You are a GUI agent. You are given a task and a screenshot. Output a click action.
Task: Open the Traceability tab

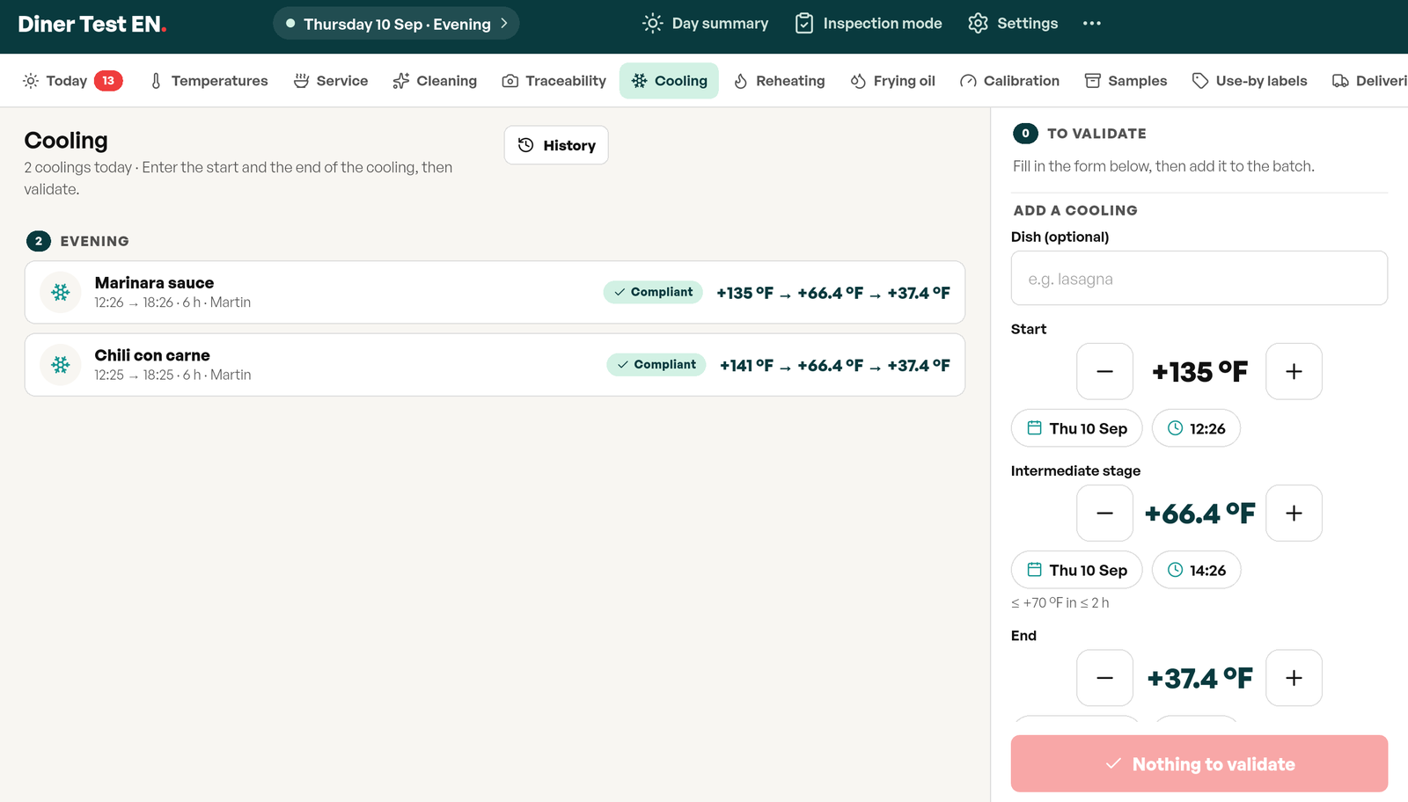coord(554,81)
